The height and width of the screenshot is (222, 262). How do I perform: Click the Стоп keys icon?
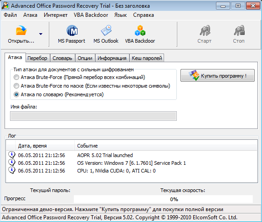(239, 30)
